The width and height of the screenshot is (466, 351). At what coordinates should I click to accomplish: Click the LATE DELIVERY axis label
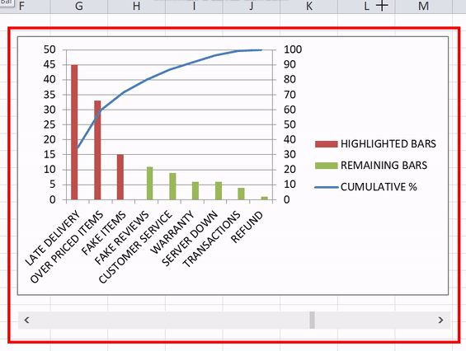(53, 238)
